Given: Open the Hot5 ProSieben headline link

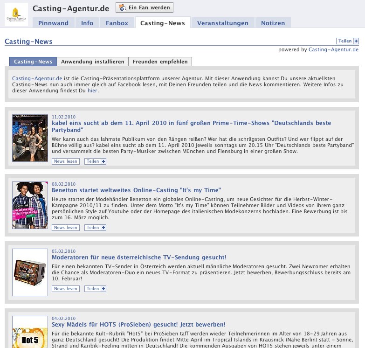Looking at the screenshot, I should 138,324.
